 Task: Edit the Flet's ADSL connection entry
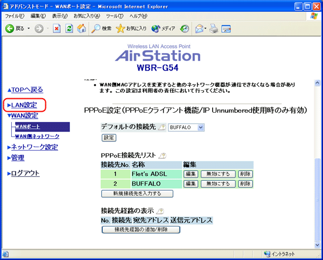(191, 174)
